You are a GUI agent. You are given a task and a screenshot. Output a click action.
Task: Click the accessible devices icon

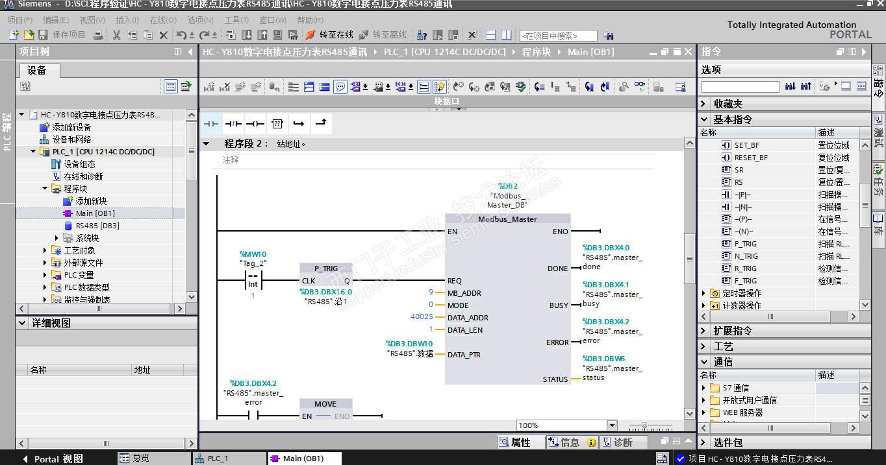pyautogui.click(x=422, y=35)
